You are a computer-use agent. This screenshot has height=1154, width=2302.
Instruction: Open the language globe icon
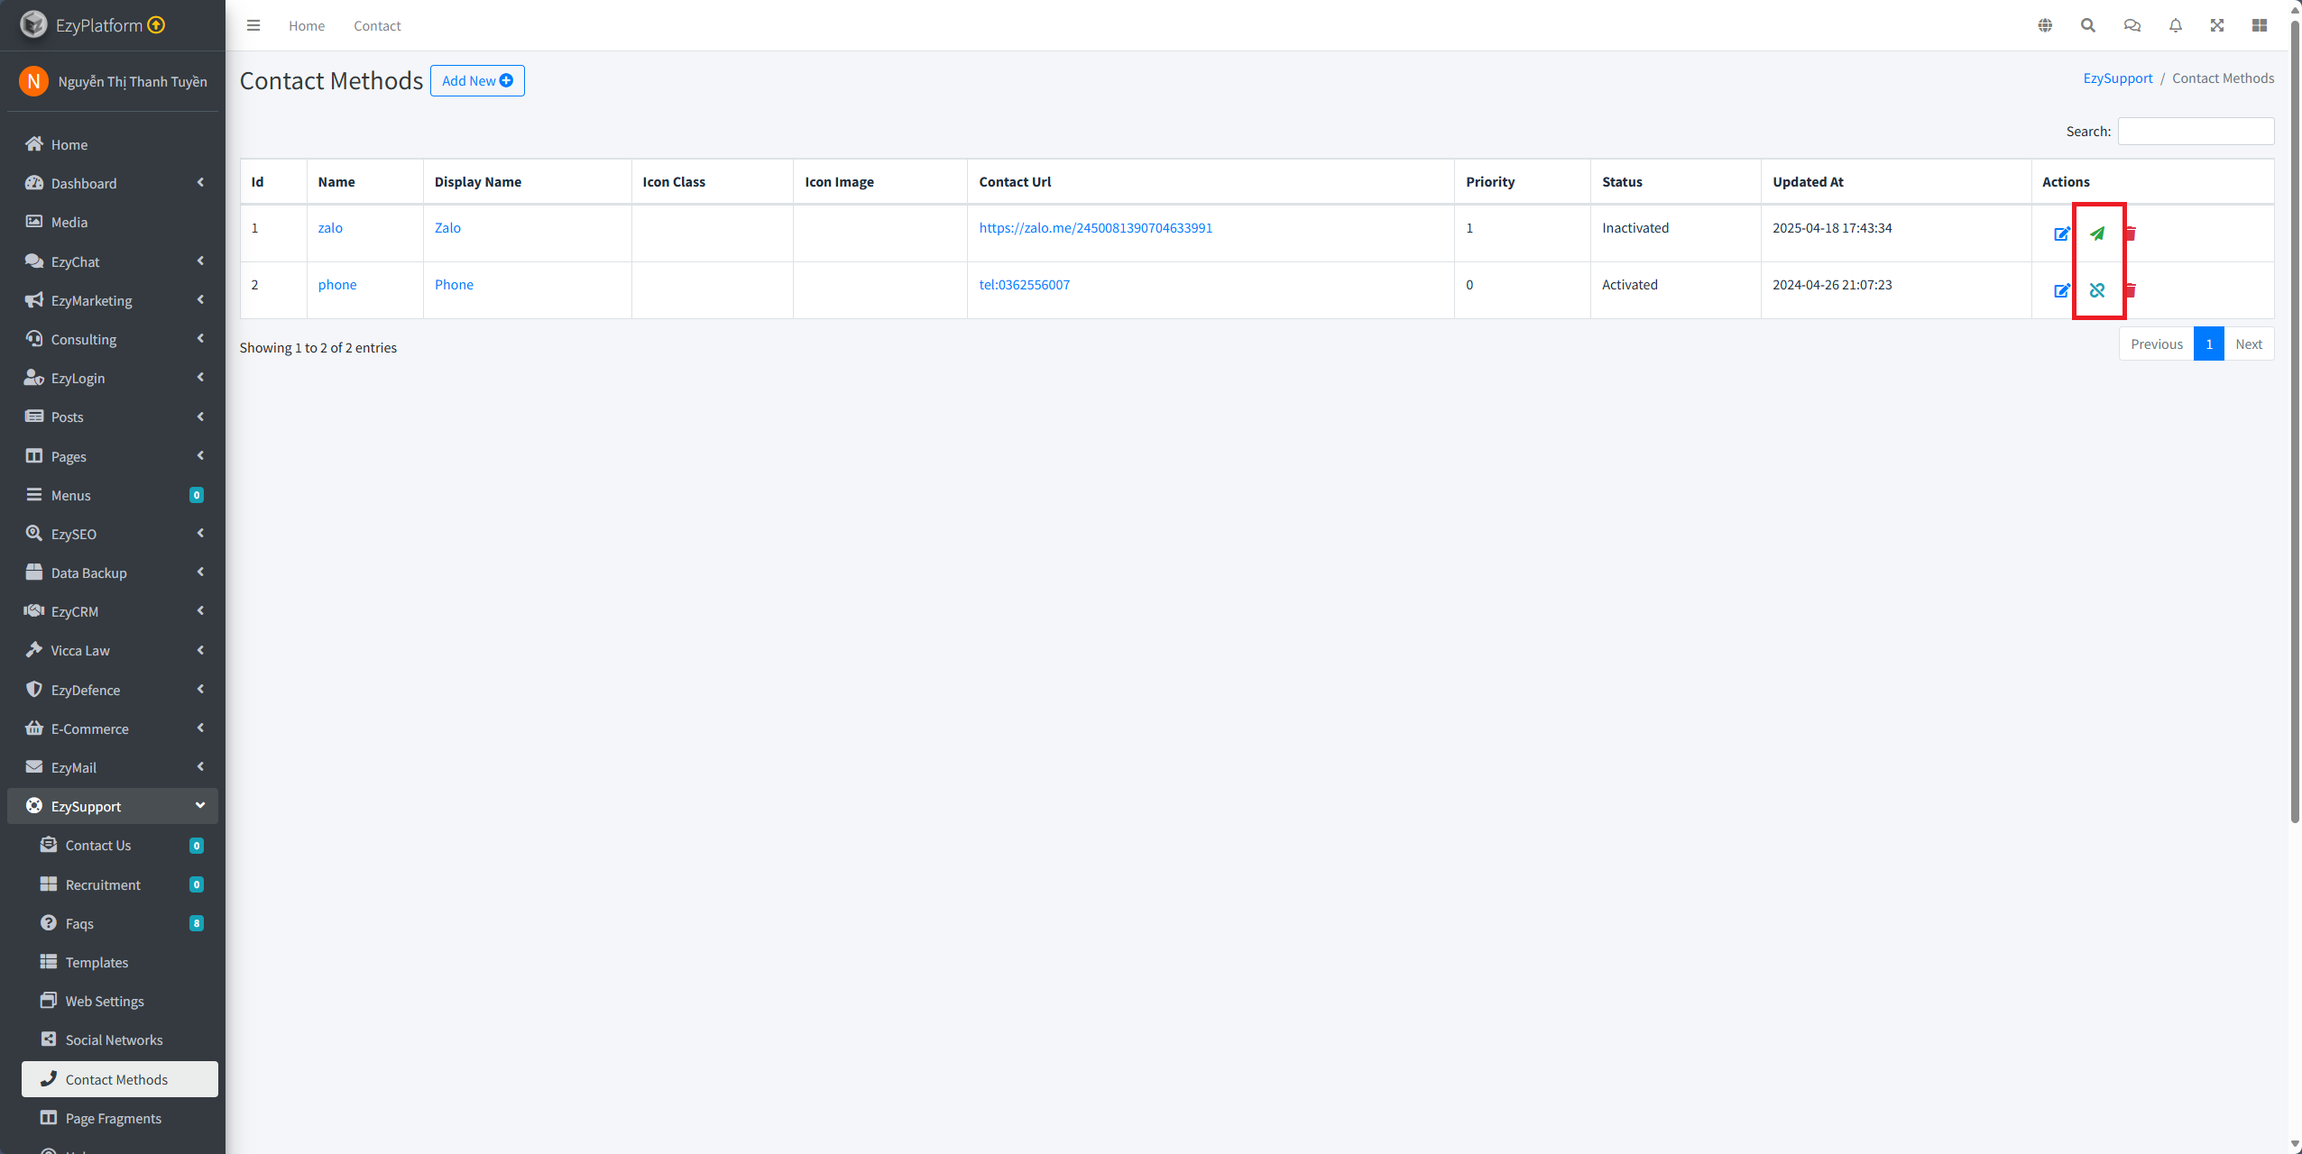pyautogui.click(x=2045, y=25)
